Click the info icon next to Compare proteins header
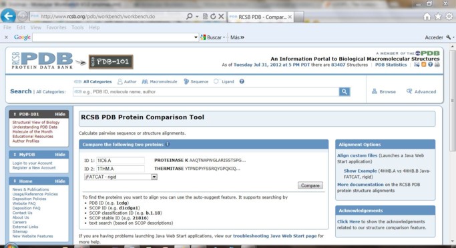 (x=168, y=144)
